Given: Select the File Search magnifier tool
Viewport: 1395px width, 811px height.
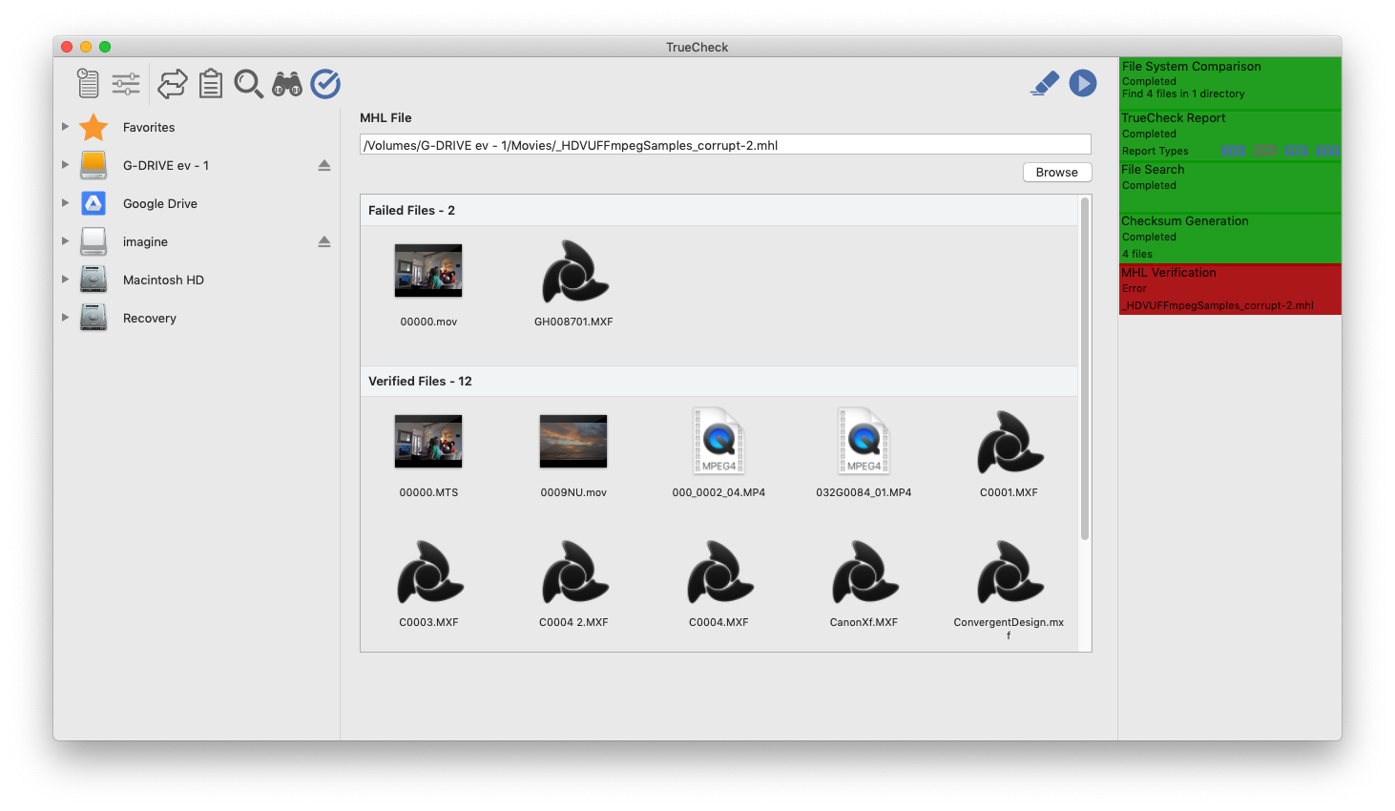Looking at the screenshot, I should pos(248,84).
